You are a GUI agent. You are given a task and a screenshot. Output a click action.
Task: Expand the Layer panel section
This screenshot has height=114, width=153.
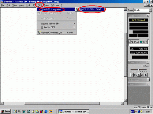[148, 84]
